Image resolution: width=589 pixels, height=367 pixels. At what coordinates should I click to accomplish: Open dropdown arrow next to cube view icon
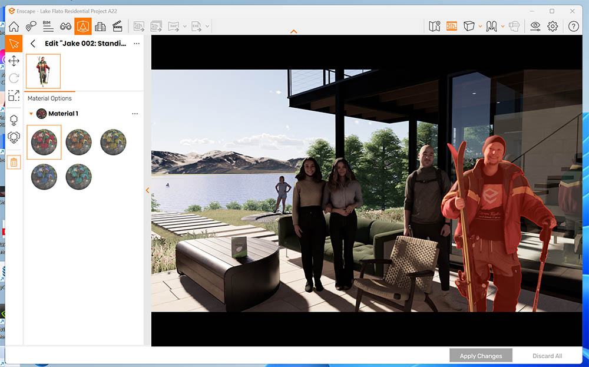[x=481, y=27]
